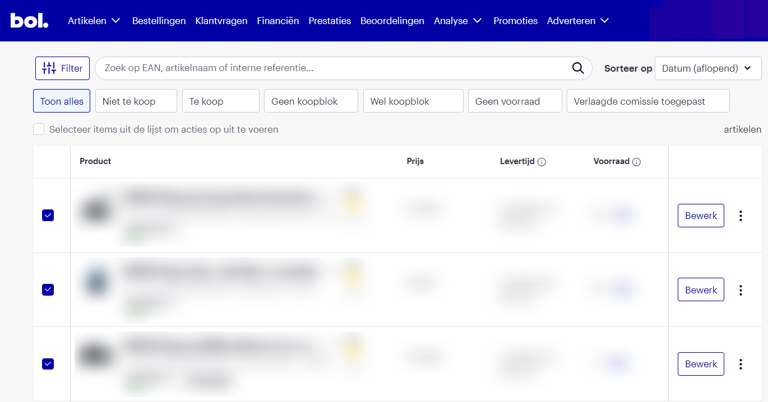
Task: Click the bol. logo
Action: click(29, 21)
